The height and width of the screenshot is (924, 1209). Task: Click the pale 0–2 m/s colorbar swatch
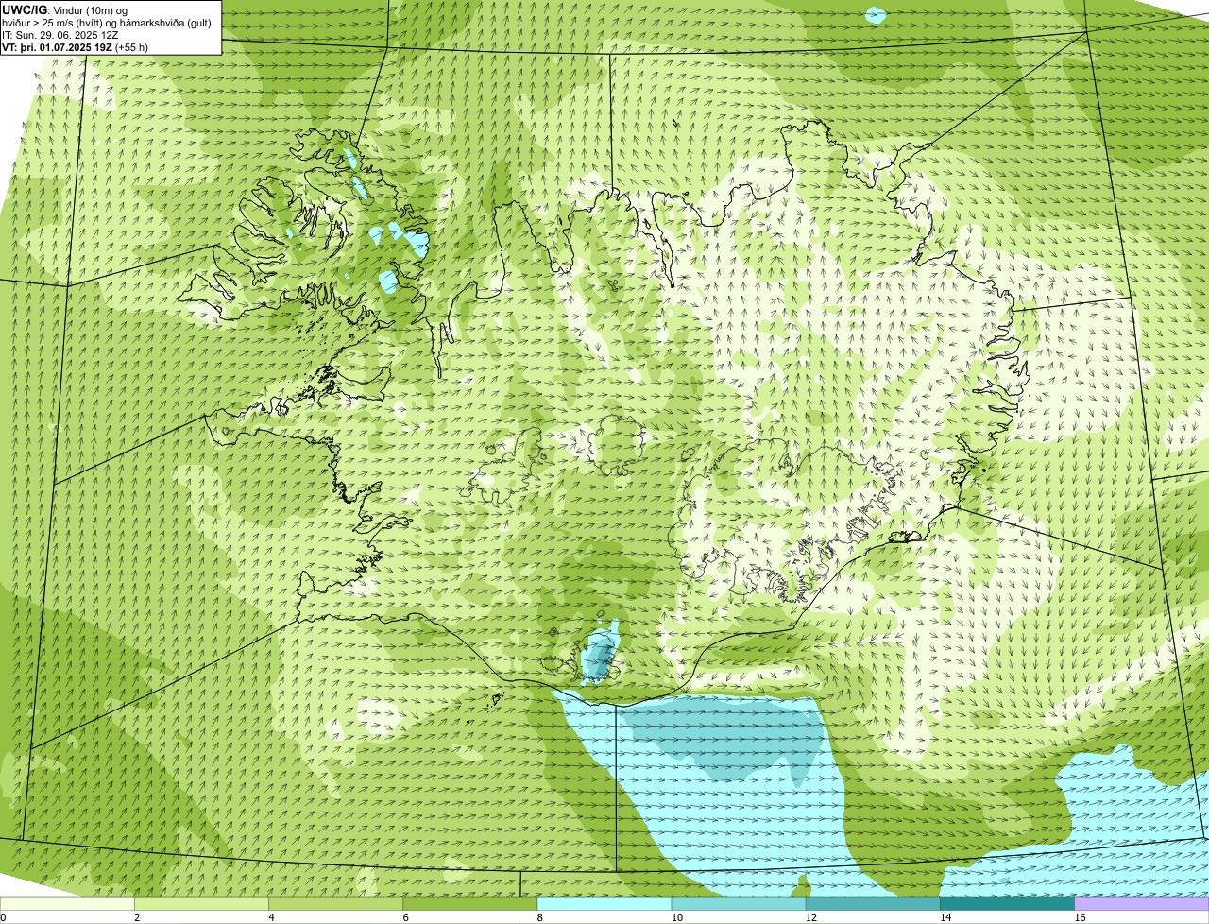coord(67,903)
